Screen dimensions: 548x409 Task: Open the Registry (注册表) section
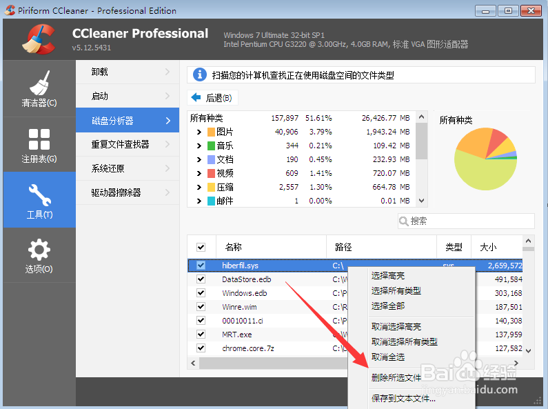click(x=39, y=145)
